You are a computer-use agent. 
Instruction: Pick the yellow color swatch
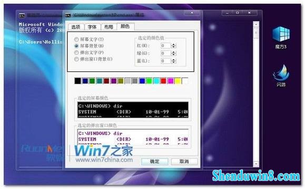click(178, 81)
